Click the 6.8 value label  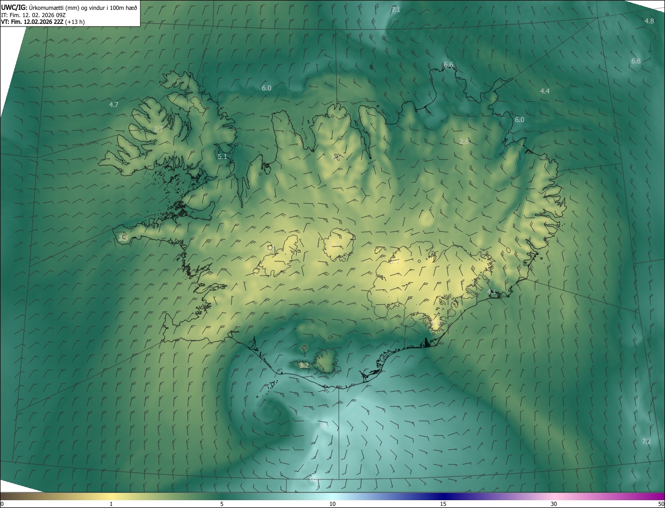click(636, 61)
